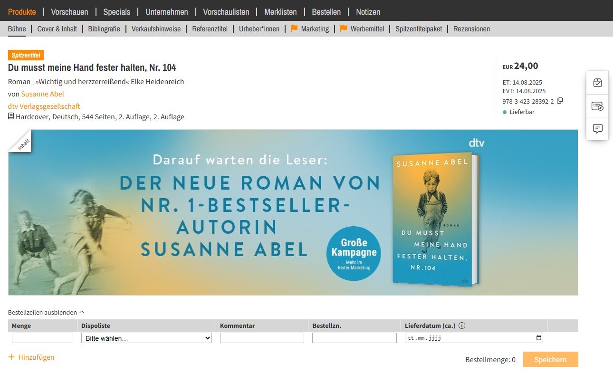Screen dimensions: 613x374
Task: Click the 'Bestellmenge: 0' text
Action: (490, 360)
